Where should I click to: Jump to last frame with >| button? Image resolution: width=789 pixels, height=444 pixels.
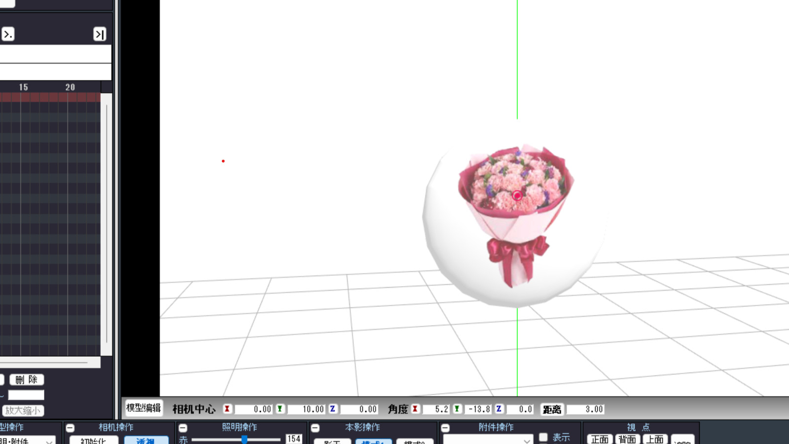click(100, 34)
